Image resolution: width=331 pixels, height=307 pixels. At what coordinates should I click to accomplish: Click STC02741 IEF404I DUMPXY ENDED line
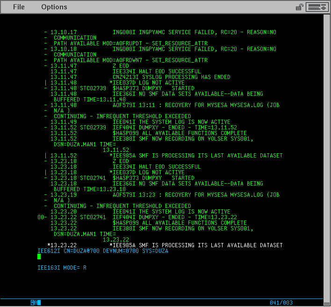tap(137, 217)
